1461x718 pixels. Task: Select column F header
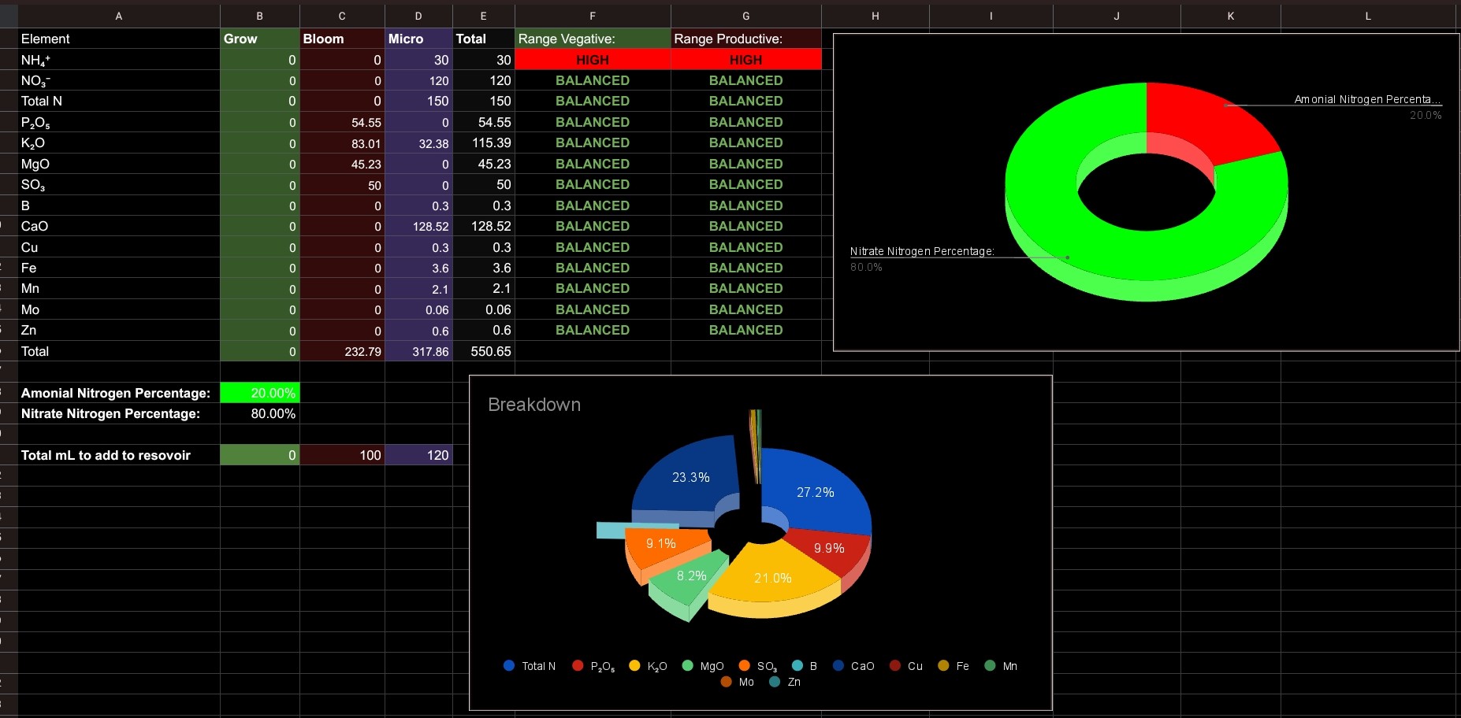[x=593, y=16]
